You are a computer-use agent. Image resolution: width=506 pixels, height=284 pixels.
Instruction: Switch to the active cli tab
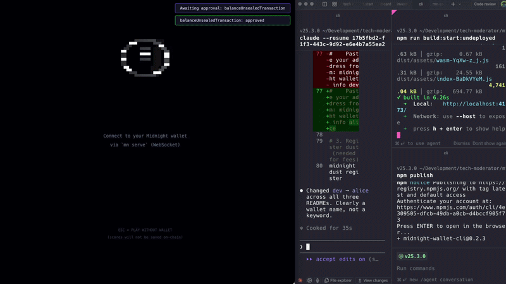421,4
